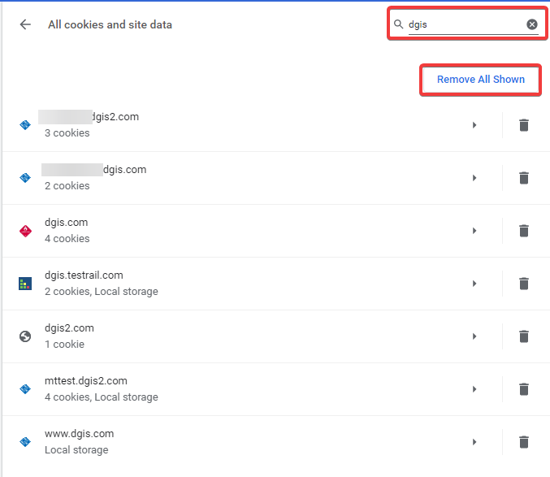Delete the first entry with 3 cookies

[x=524, y=125]
